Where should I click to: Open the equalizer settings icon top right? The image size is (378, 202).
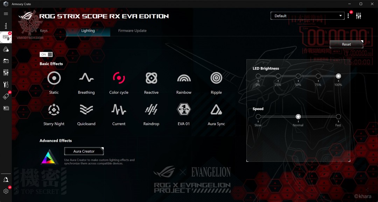[x=358, y=16]
